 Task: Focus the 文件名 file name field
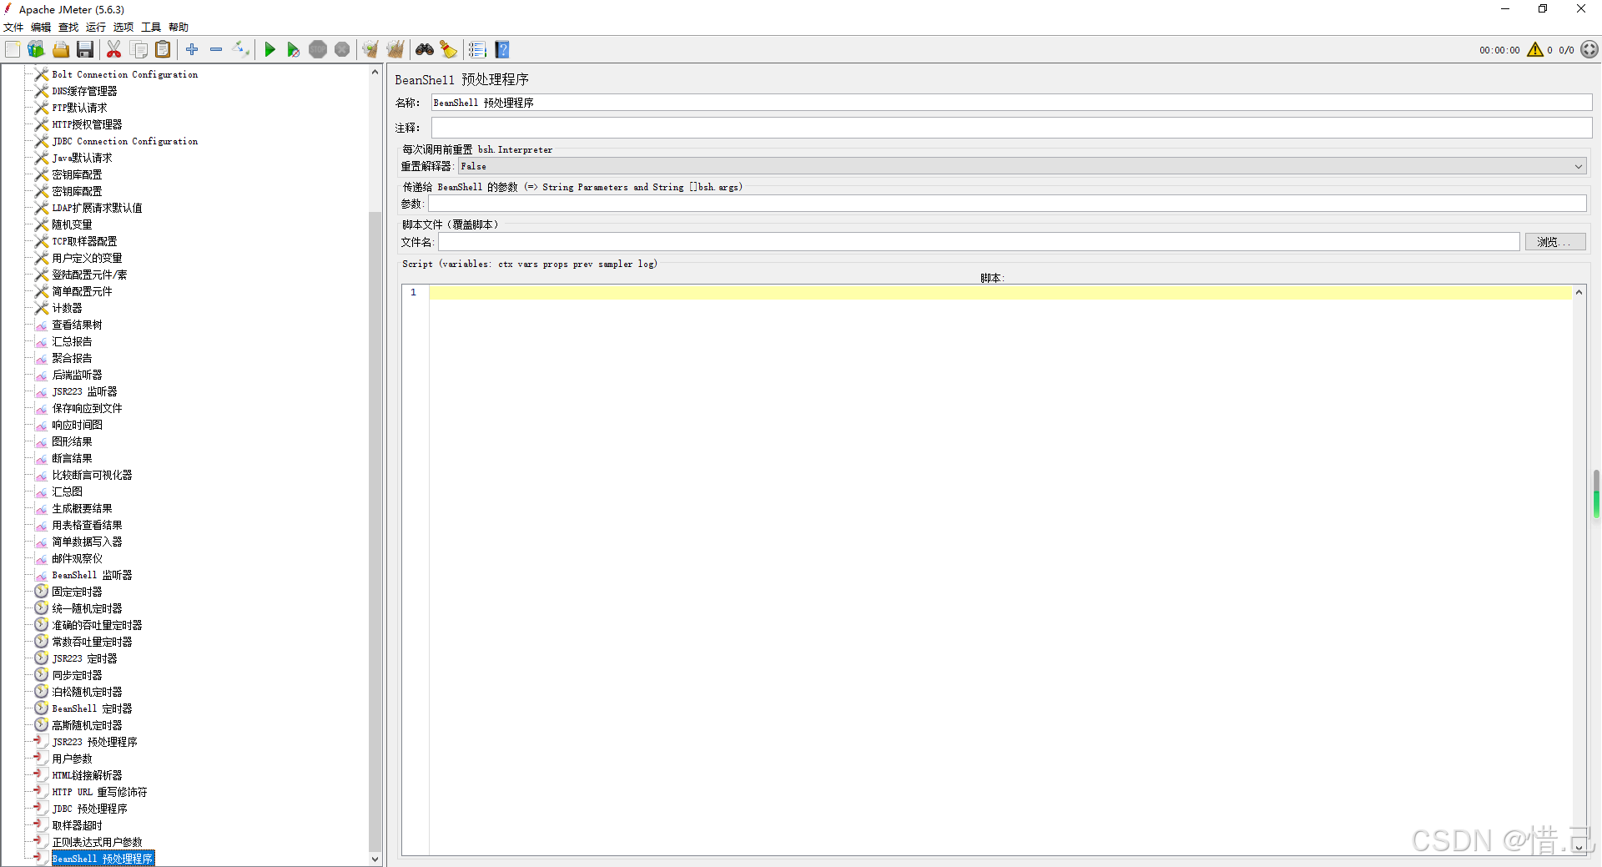980,242
